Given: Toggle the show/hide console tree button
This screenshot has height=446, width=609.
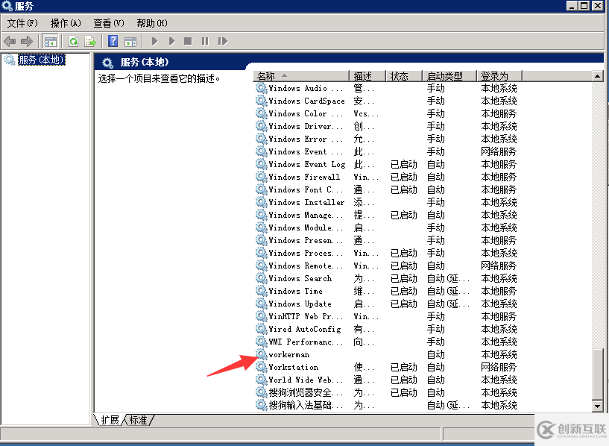Looking at the screenshot, I should 51,41.
